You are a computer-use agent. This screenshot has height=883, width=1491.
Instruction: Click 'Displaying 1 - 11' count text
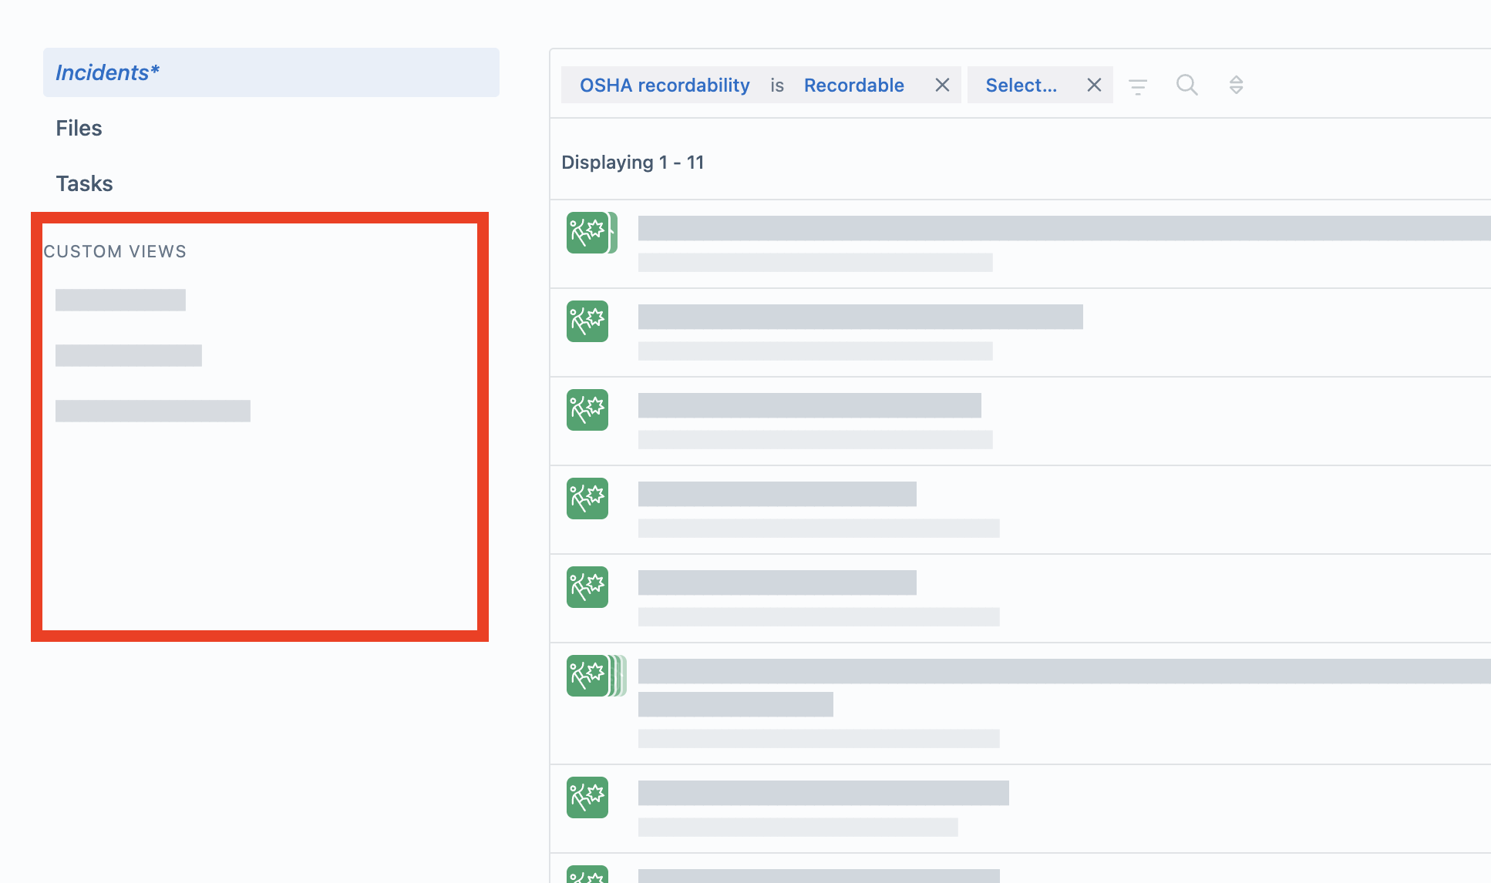point(632,163)
